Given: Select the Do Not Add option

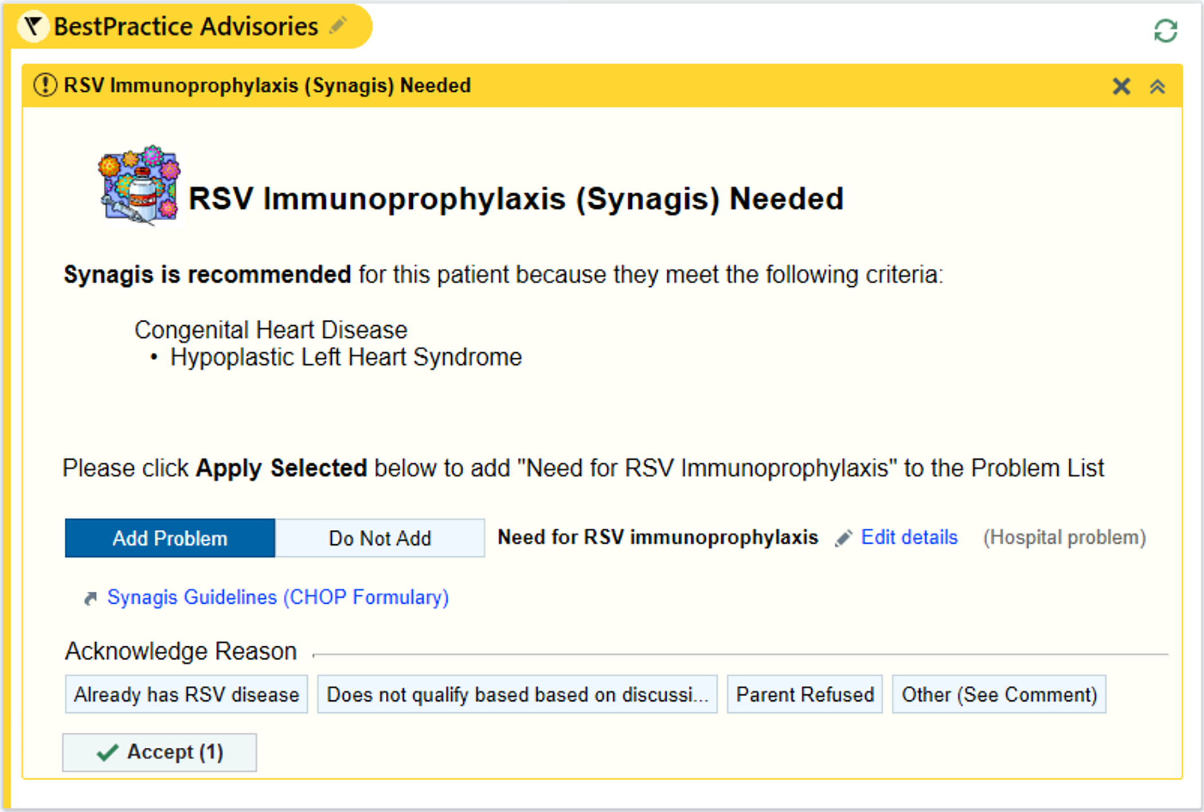Looking at the screenshot, I should click(380, 538).
